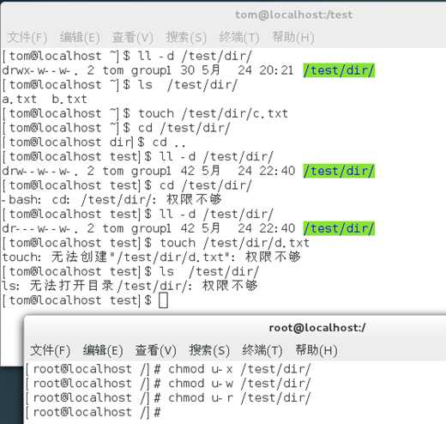Click the '-bash: cd: /test/dir/: 权限不够' error
446x424 pixels.
[x=111, y=200]
